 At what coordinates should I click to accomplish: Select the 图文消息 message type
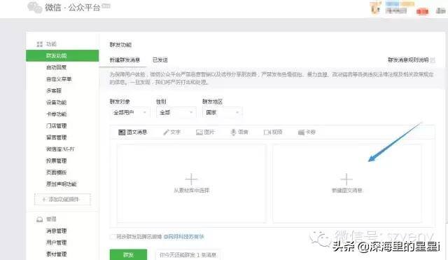pos(132,132)
